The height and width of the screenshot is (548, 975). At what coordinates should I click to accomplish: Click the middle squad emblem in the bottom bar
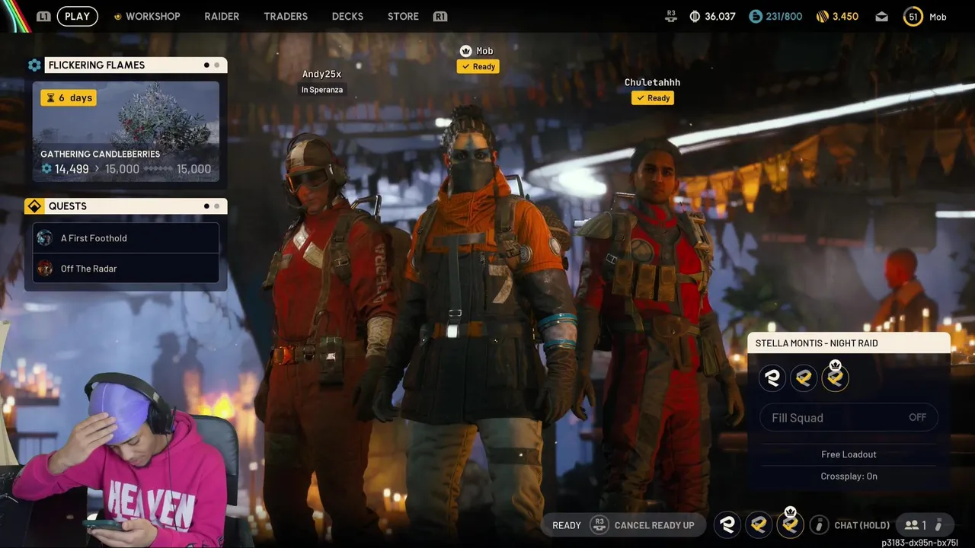pos(759,524)
